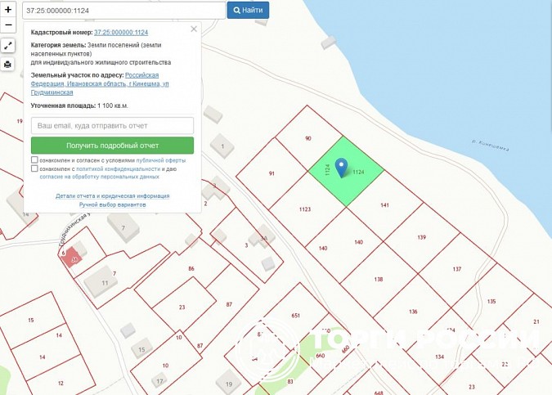Select the red highlighted parcel 20
Image resolution: width=552 pixels, height=395 pixels.
pos(73,258)
